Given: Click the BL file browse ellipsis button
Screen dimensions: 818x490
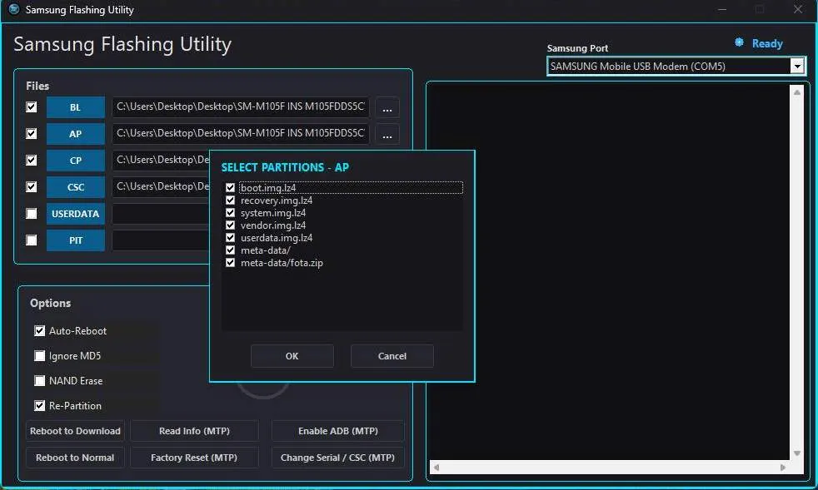Looking at the screenshot, I should pyautogui.click(x=387, y=108).
